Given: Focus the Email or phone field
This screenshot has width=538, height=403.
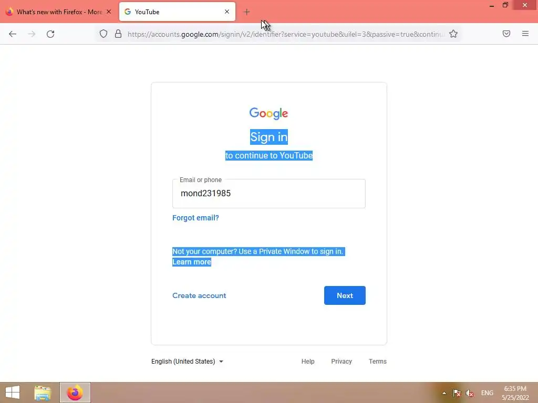Looking at the screenshot, I should pos(268,193).
